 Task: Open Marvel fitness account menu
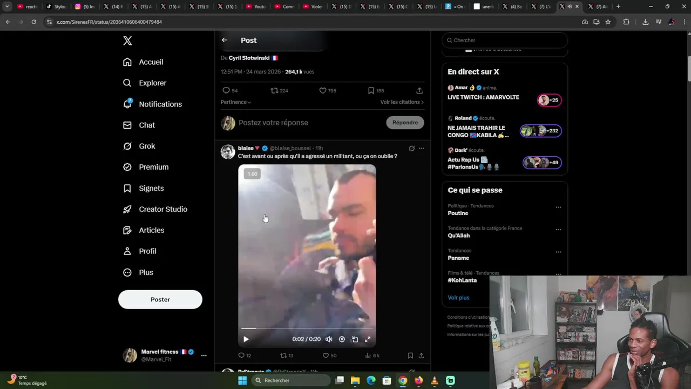point(165,355)
